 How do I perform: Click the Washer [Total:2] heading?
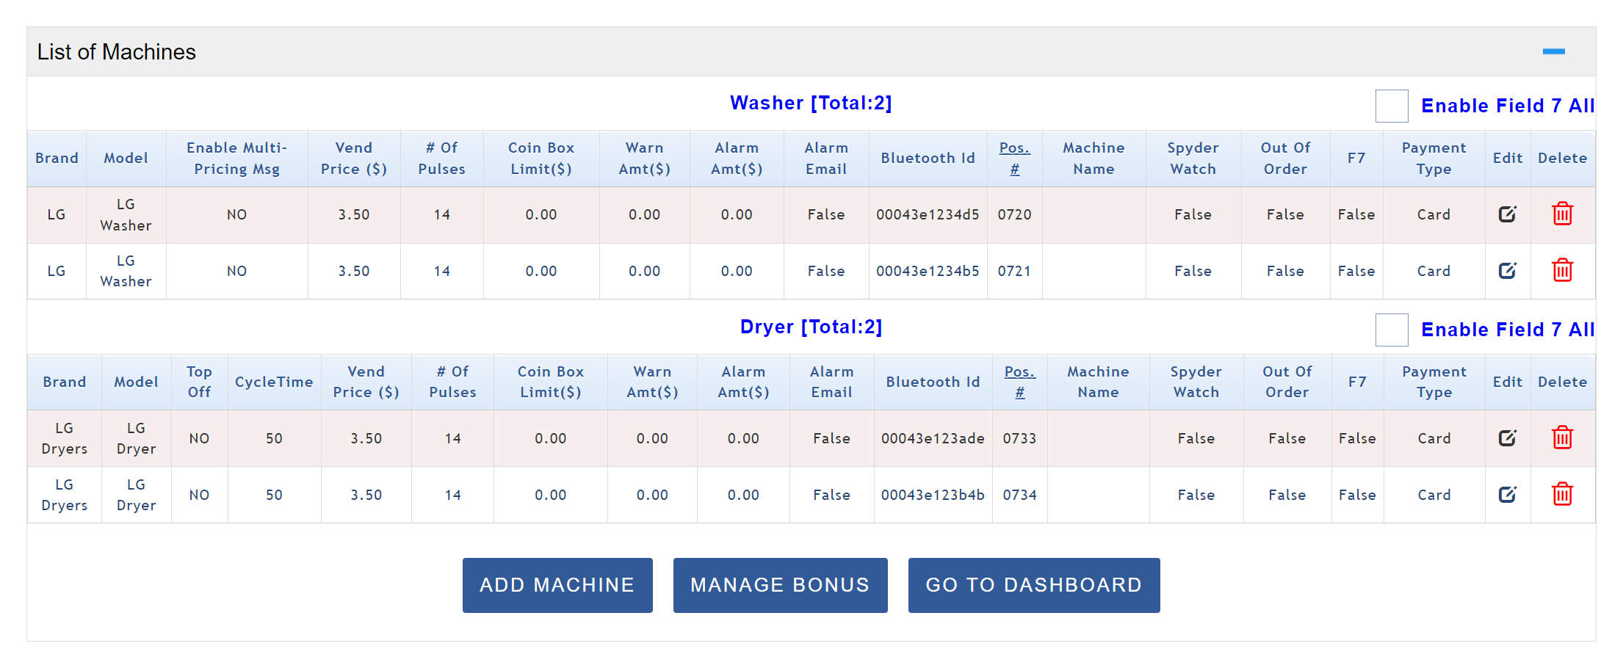pyautogui.click(x=811, y=104)
